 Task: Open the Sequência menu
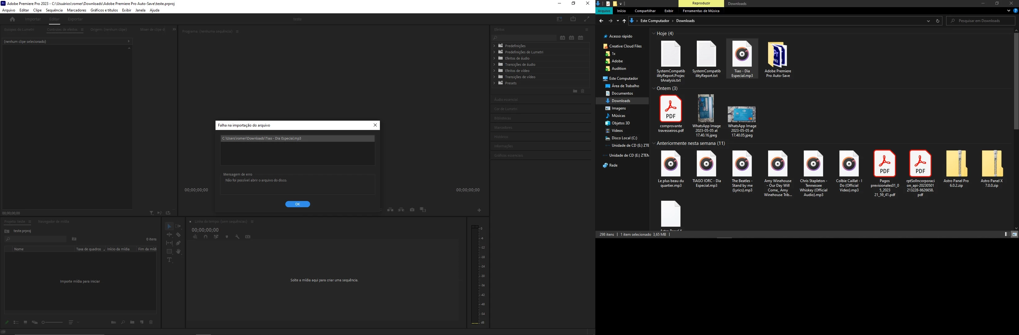[x=54, y=10]
